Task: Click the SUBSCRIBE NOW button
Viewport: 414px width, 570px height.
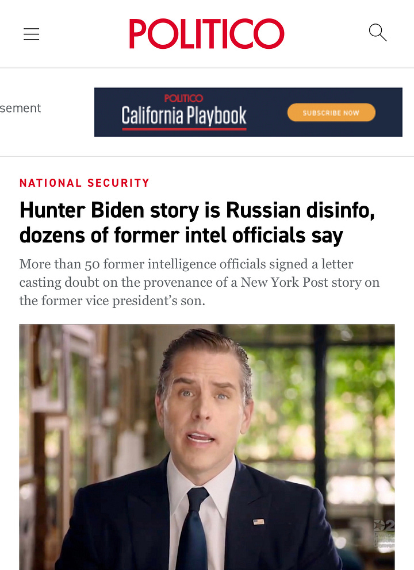Action: [x=331, y=113]
